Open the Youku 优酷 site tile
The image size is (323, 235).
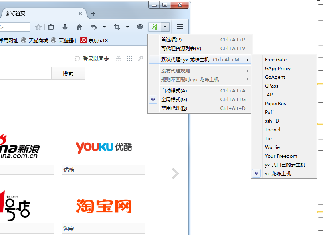tap(104, 149)
